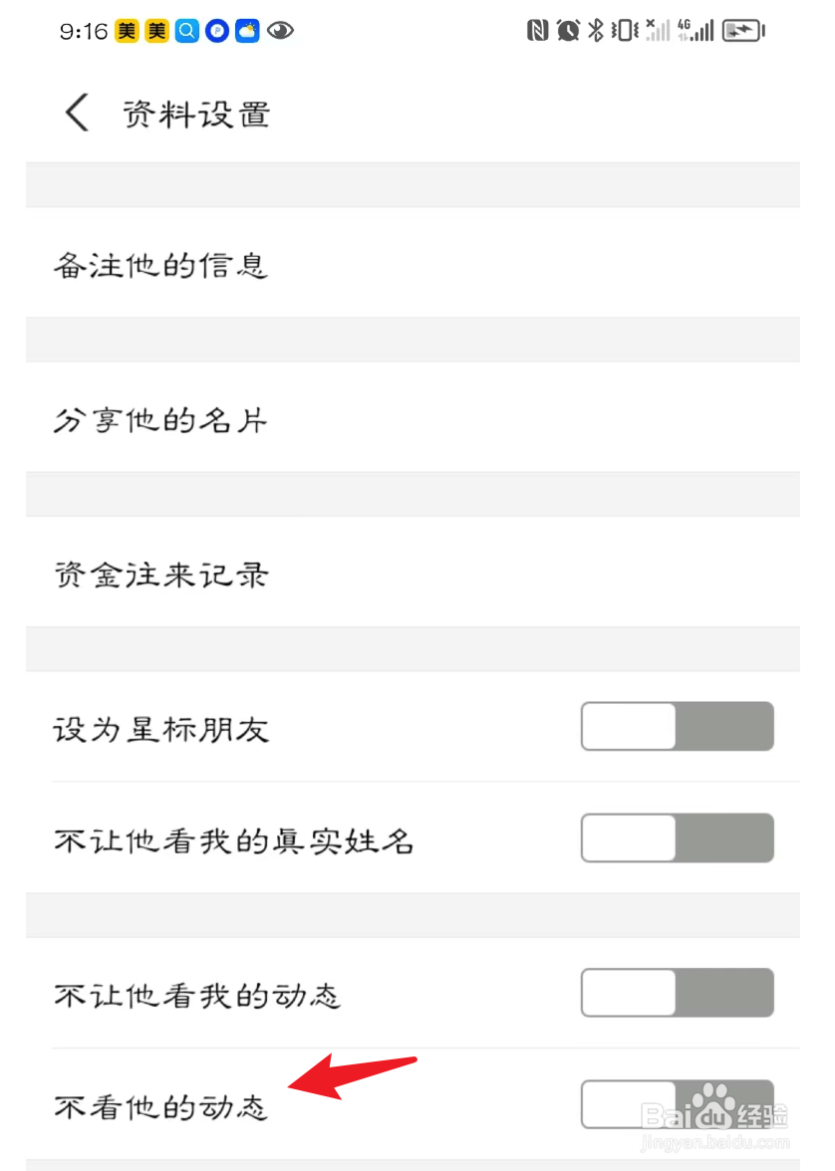Toggle the 不让他看我的真实姓名 switch
This screenshot has height=1171, width=835.
(678, 837)
